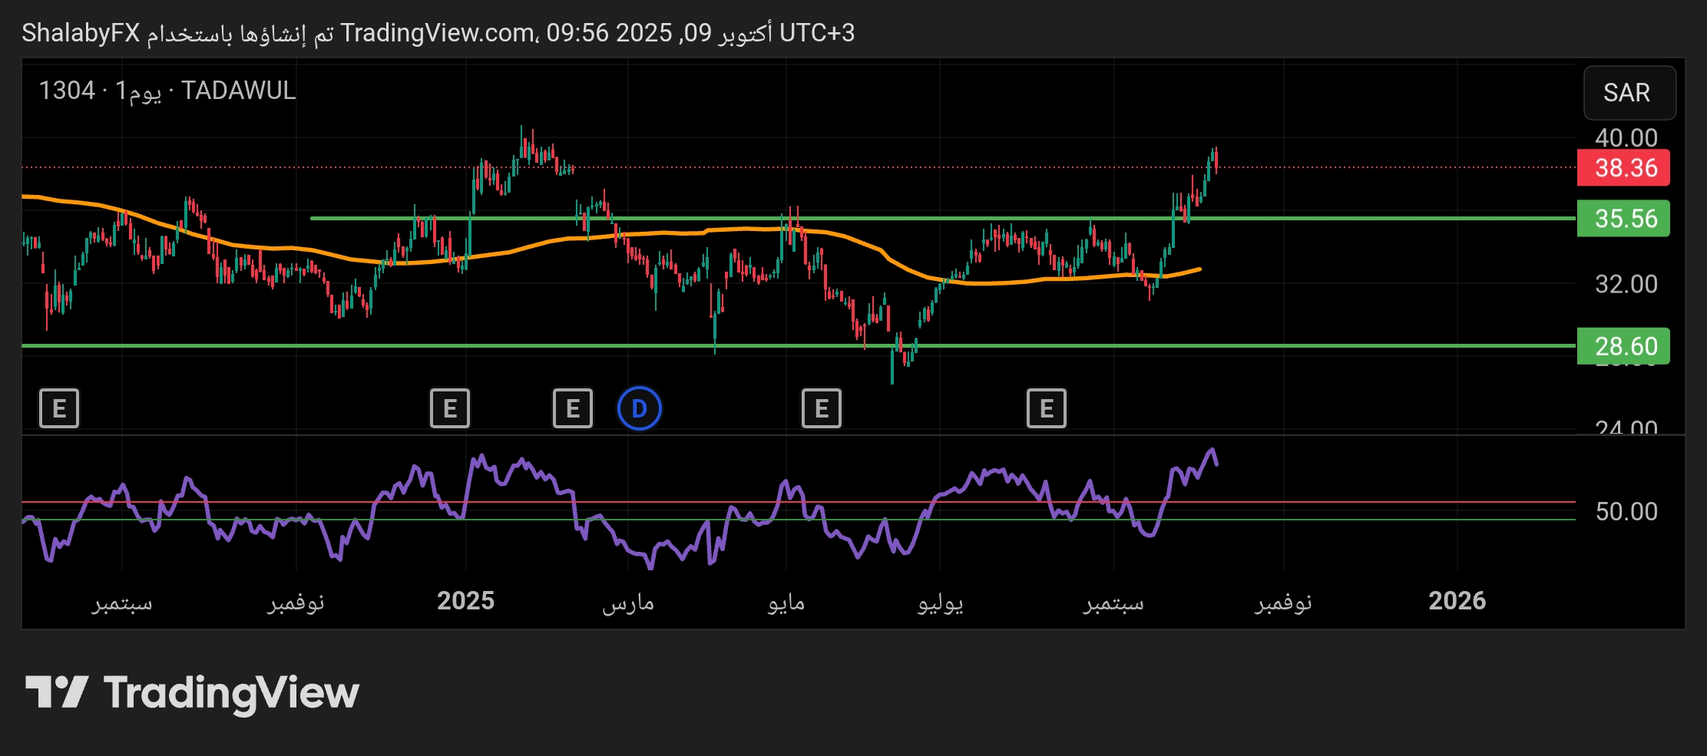Click the 32.00 price scale label
The image size is (1707, 756).
pyautogui.click(x=1626, y=285)
